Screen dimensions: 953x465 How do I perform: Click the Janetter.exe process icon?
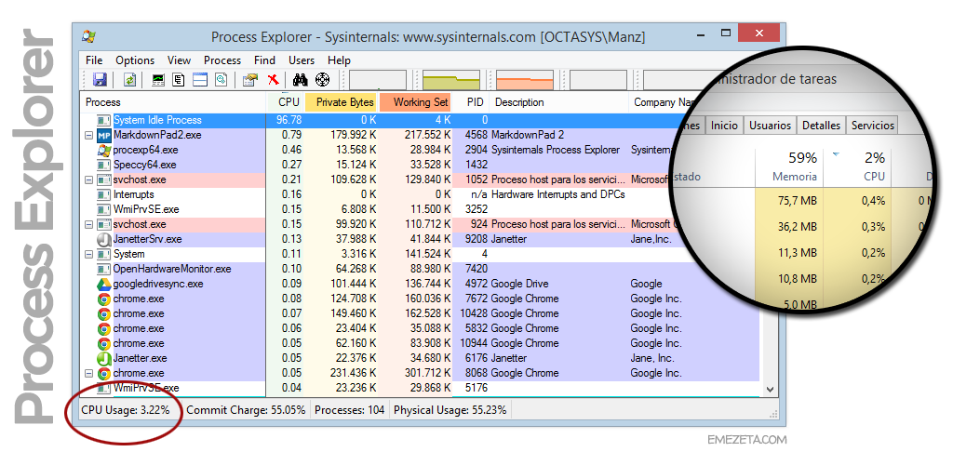click(104, 358)
